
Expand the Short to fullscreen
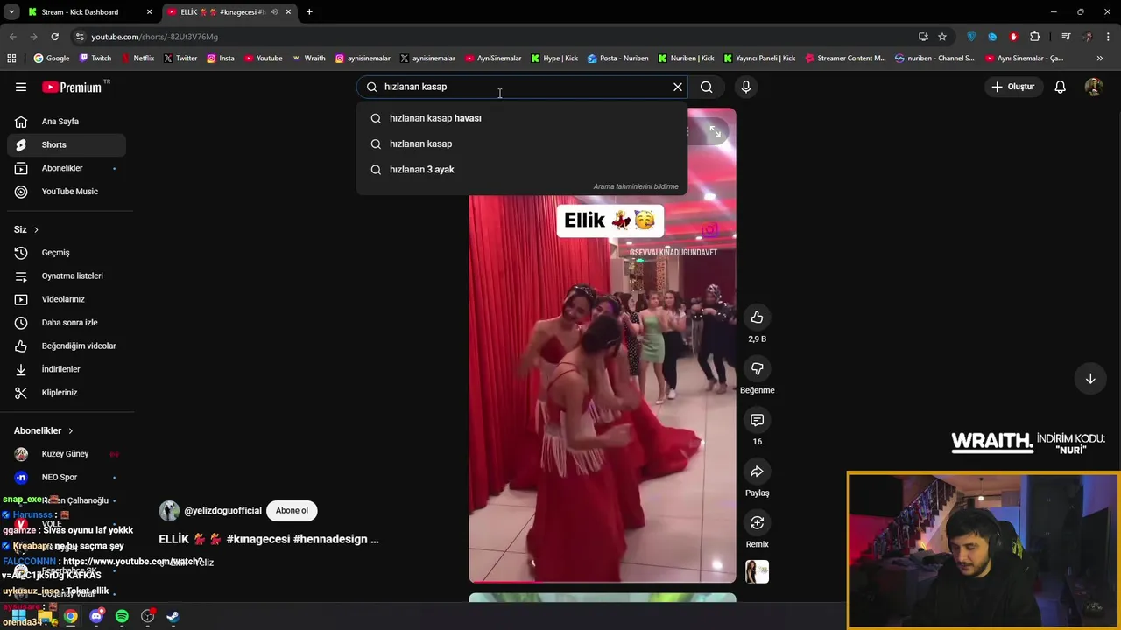click(x=716, y=131)
